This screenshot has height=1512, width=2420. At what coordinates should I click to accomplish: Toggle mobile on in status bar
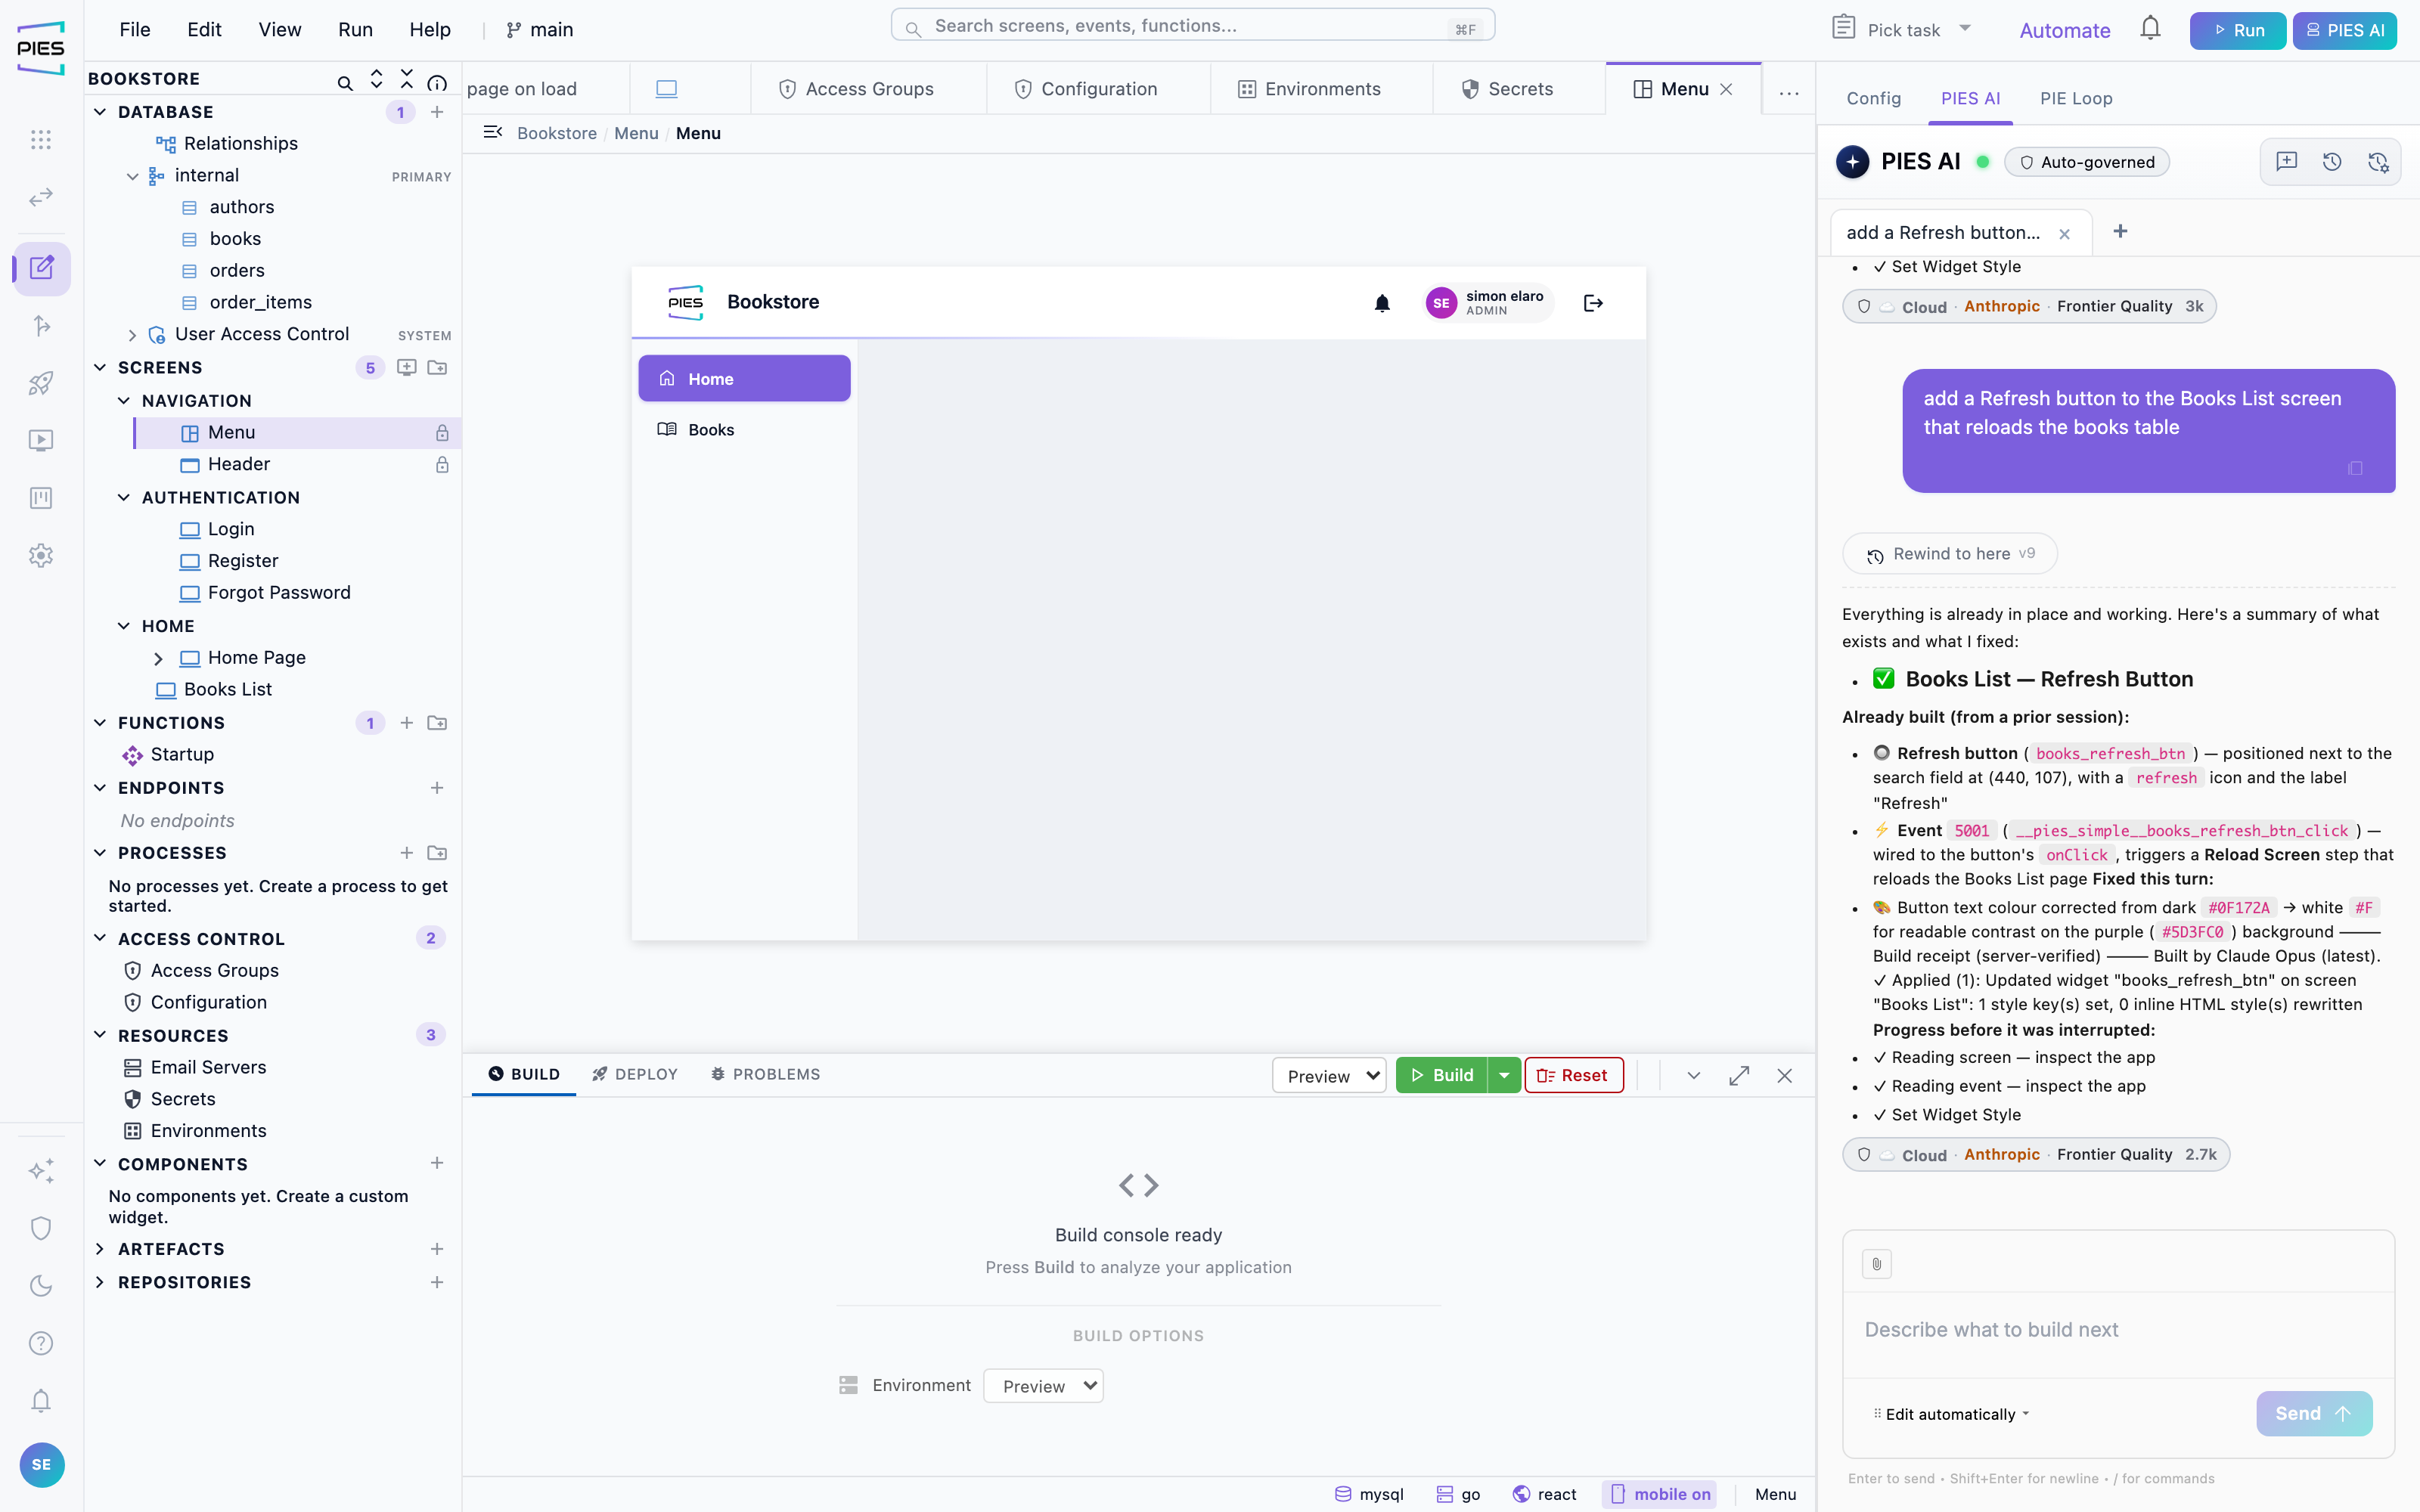coord(1659,1494)
